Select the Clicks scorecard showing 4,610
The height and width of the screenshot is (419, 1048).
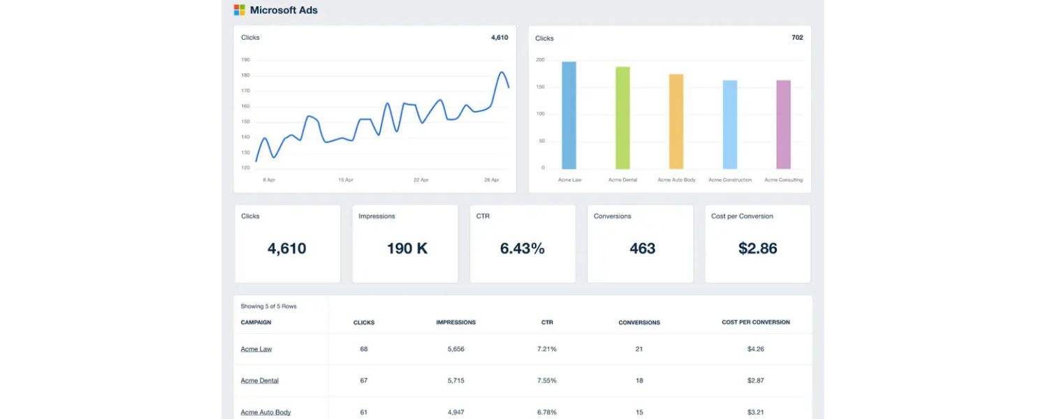[x=287, y=243]
